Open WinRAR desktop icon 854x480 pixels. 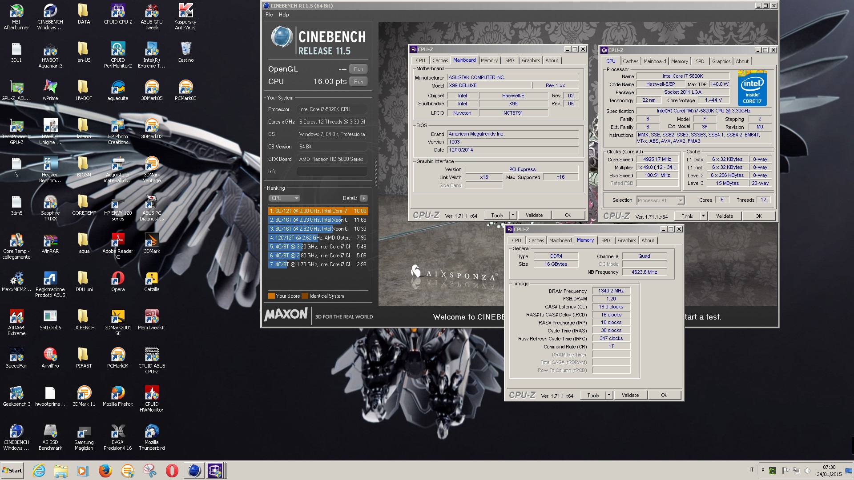(x=50, y=244)
